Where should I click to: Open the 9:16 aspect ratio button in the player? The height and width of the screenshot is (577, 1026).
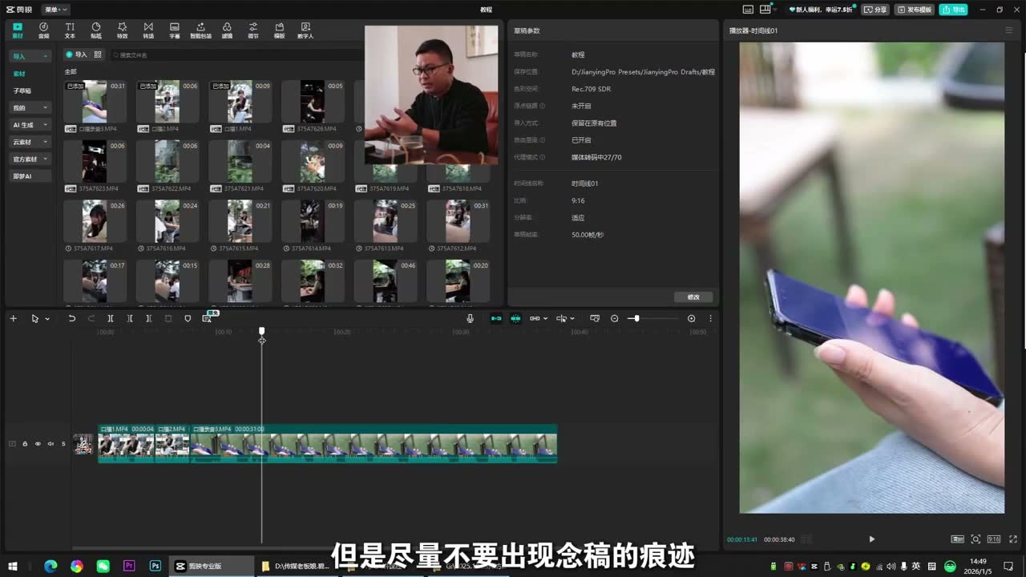click(993, 539)
